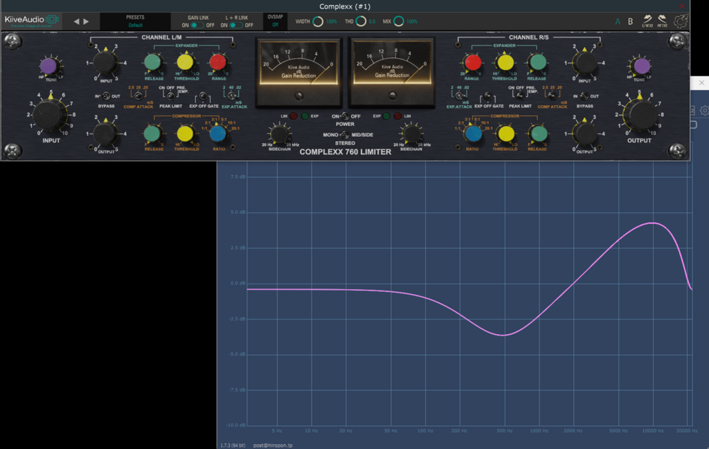
Task: Click Channel L/M red Range knob
Action: click(218, 62)
